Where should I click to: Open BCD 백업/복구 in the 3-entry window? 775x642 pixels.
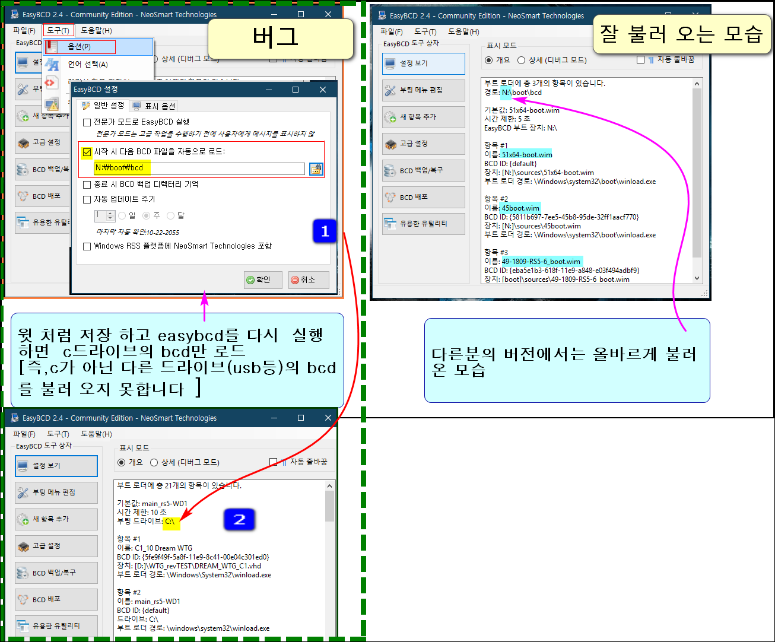click(x=424, y=170)
